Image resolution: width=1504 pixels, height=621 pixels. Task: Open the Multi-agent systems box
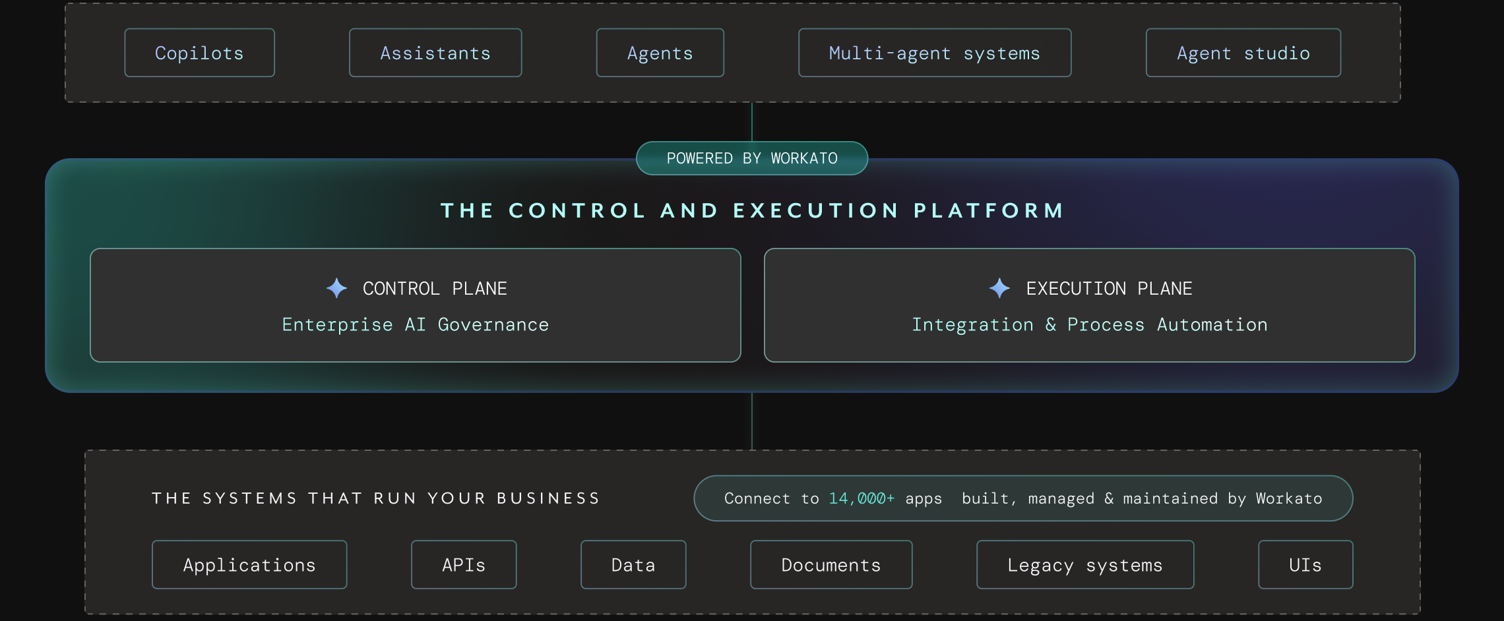coord(935,53)
